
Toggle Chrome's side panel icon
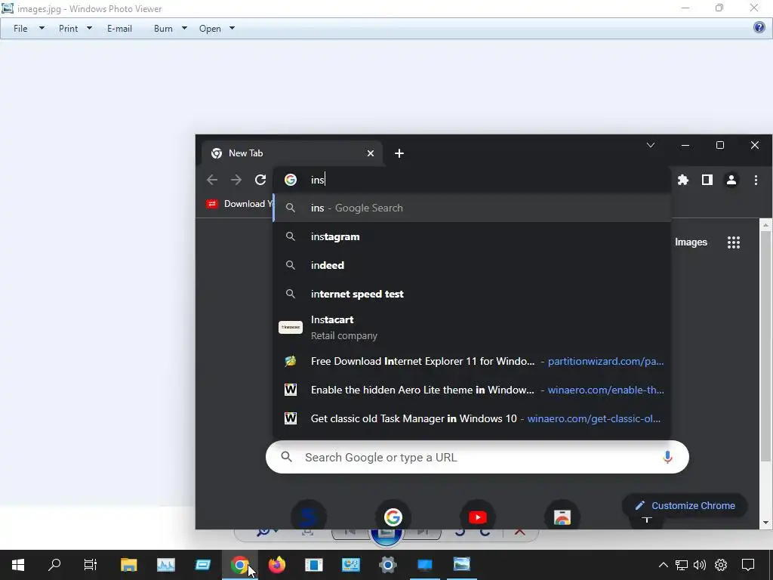[707, 180]
